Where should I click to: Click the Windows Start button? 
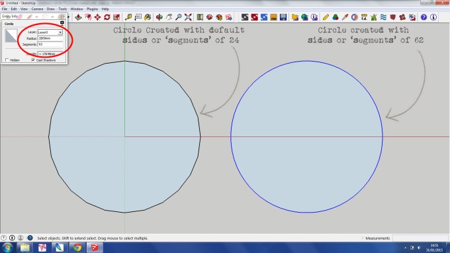point(7,248)
